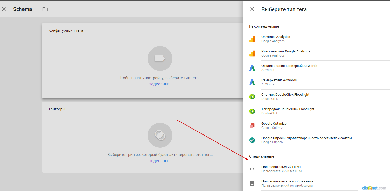Choose Классический Google Analytics tag
The height and width of the screenshot is (191, 390).
click(319, 53)
